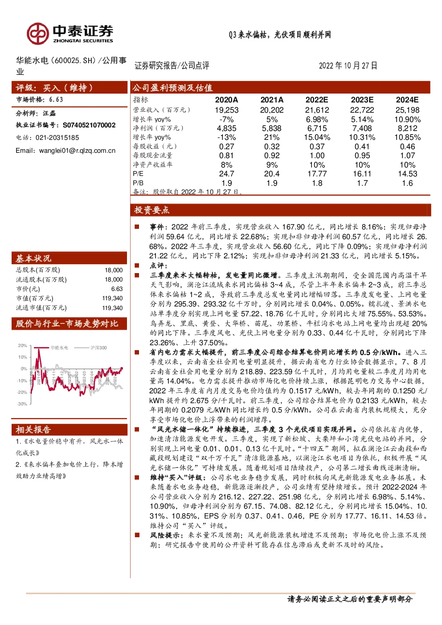
Task: Click the 2020A column header
Action: point(226,100)
